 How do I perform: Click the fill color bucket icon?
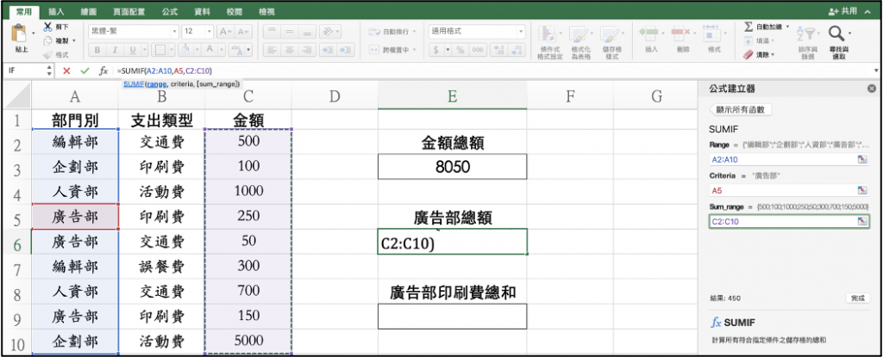[185, 50]
